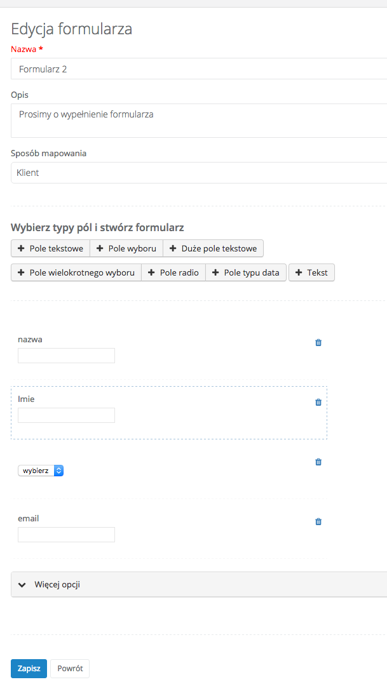Delete the 'nazwa' field with trash icon
387x682 pixels.
318,342
